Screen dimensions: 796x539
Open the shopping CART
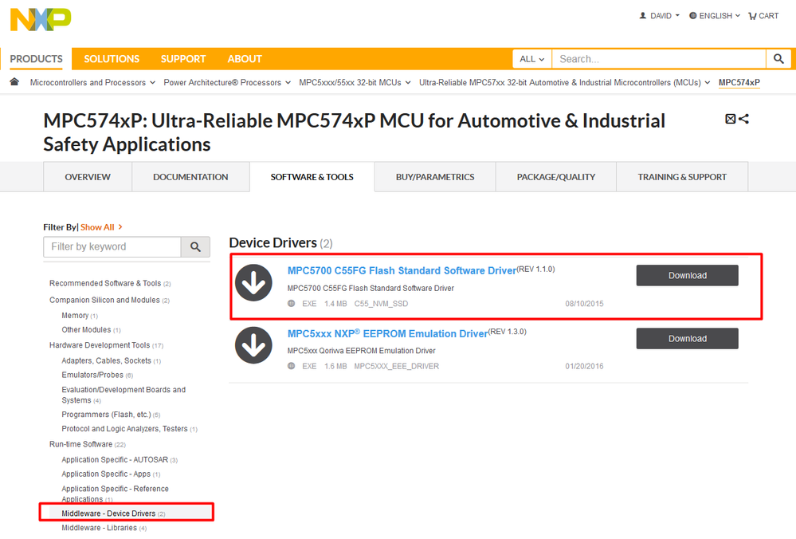[x=763, y=16]
